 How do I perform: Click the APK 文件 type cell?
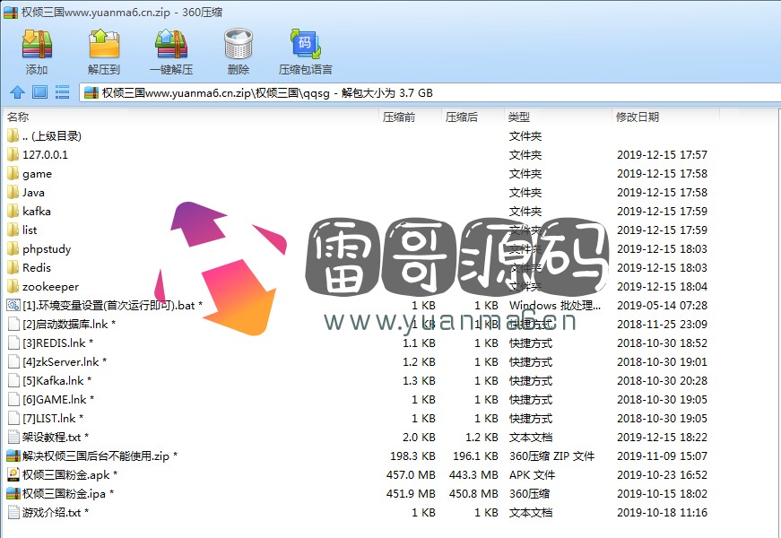(532, 475)
